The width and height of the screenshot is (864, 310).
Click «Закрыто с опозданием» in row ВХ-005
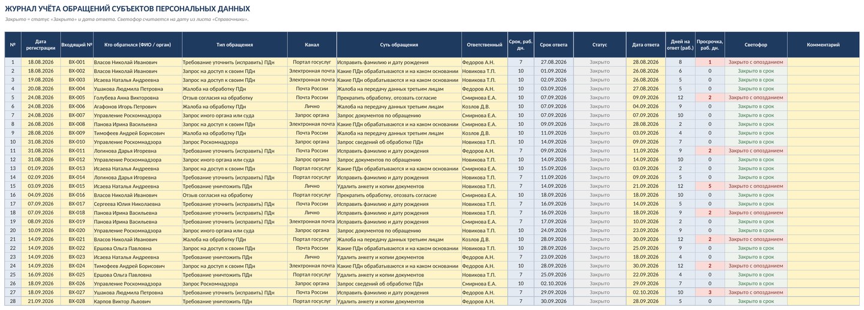coord(755,98)
